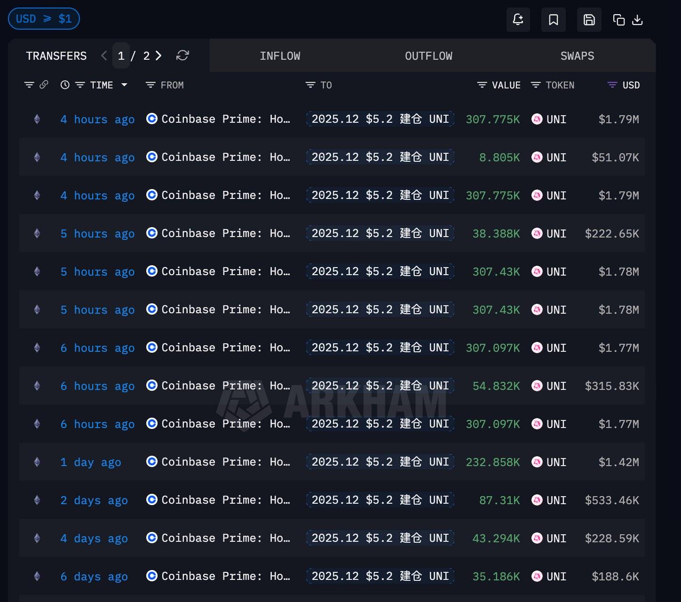Click the UNI token icon in the top row
The height and width of the screenshot is (602, 681).
tap(537, 119)
